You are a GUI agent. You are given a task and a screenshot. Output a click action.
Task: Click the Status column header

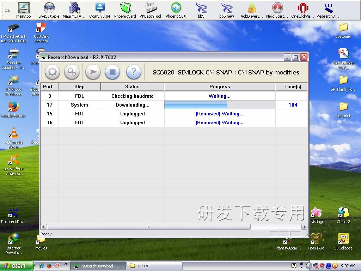132,86
